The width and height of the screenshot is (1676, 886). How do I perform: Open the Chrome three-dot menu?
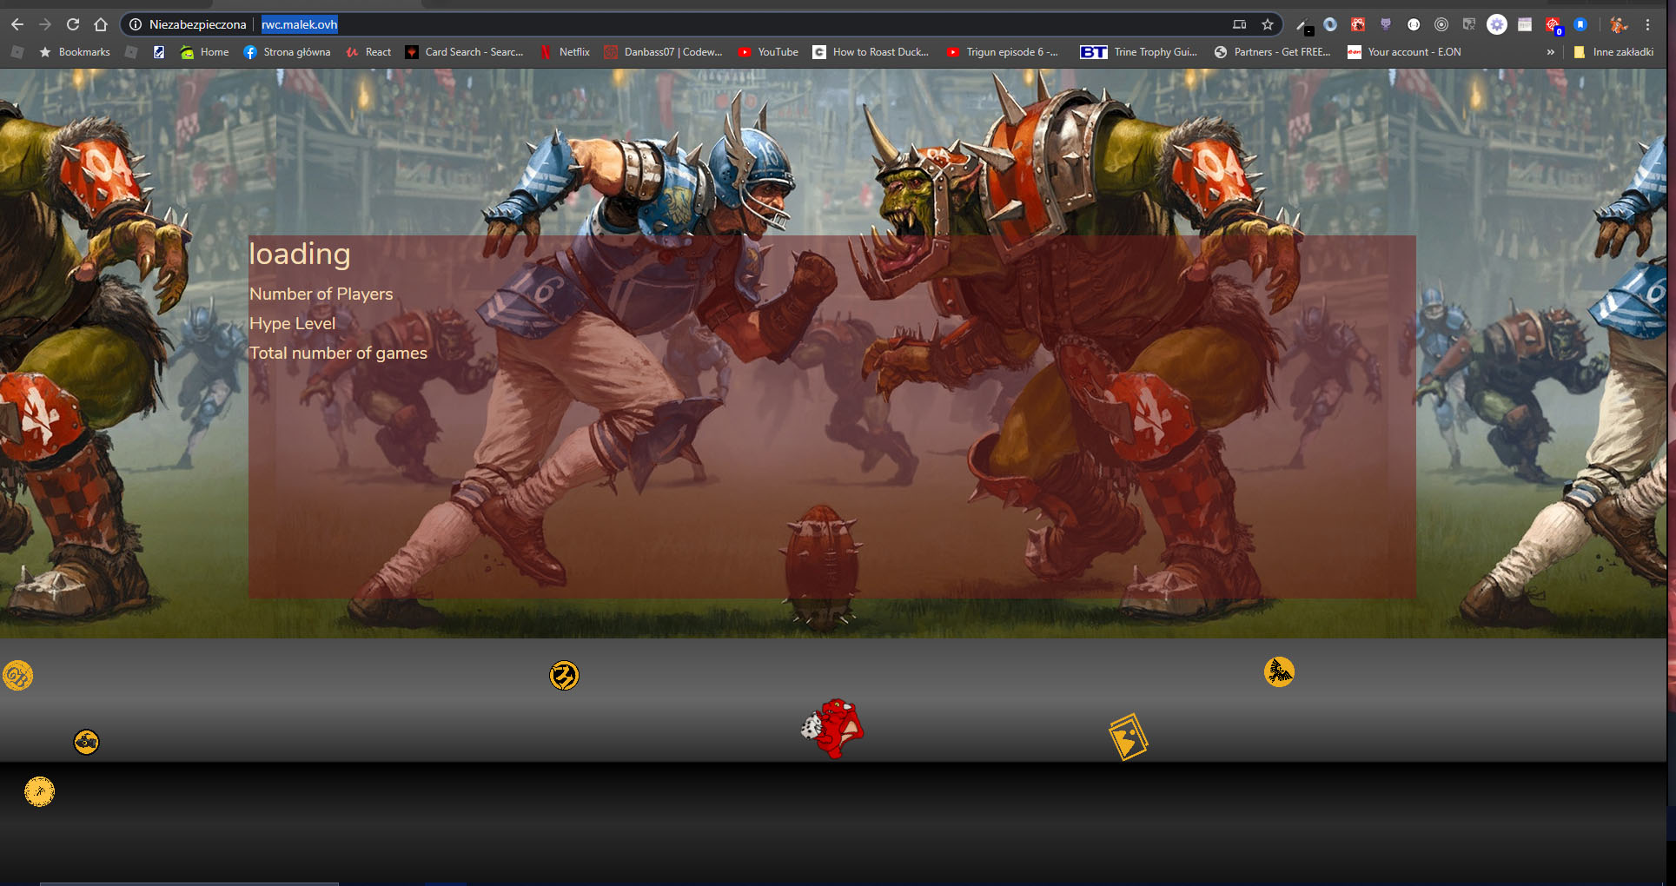[x=1647, y=24]
